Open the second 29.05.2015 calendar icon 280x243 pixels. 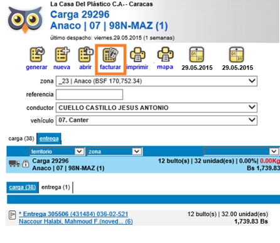(237, 55)
